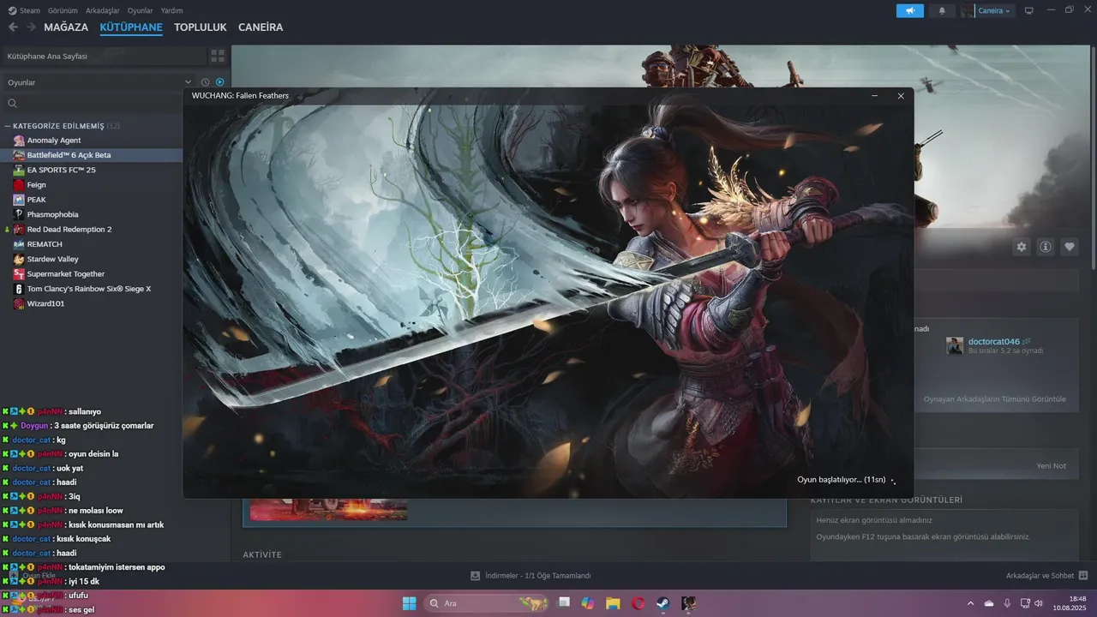This screenshot has height=617, width=1097.
Task: Open File Explorer from the taskbar
Action: click(613, 603)
